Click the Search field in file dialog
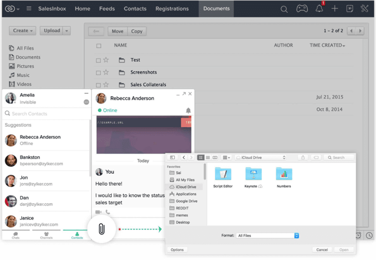Screen dimensions: 376x260 point(339,157)
